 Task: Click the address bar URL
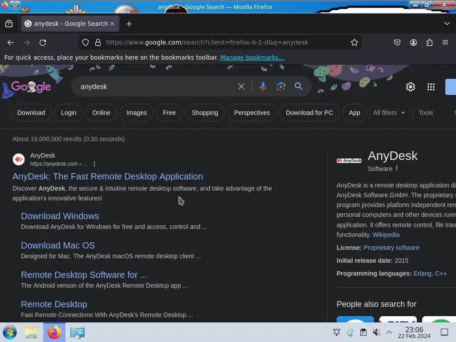coord(207,42)
